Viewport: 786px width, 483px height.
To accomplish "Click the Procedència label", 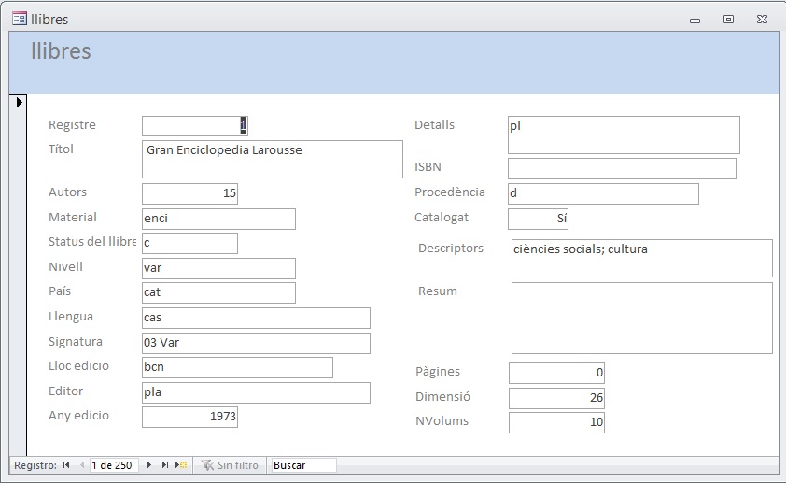I will pos(450,192).
